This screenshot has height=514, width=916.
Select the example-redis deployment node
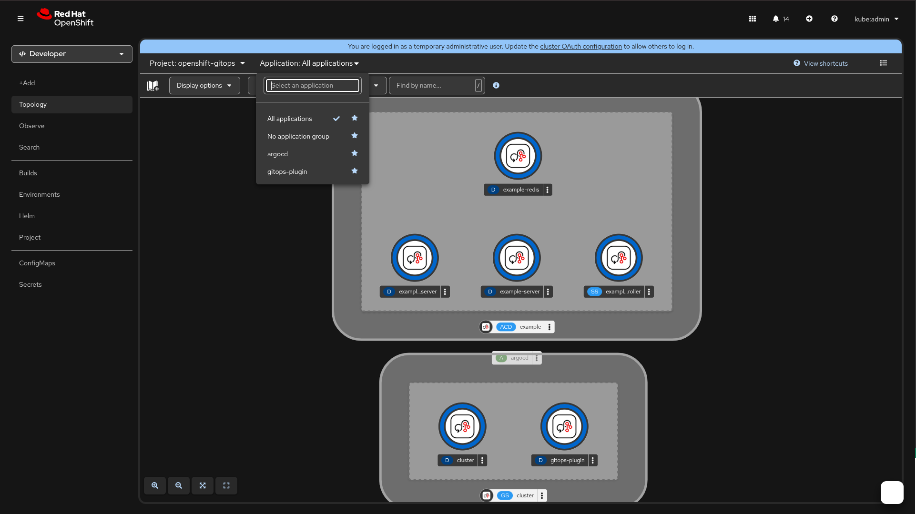tap(518, 156)
